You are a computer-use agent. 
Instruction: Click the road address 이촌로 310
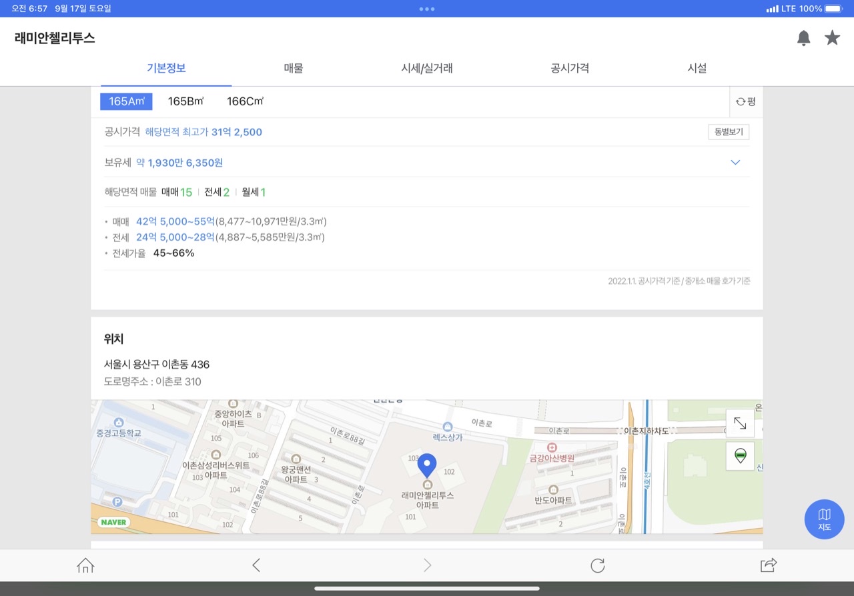[x=178, y=382]
